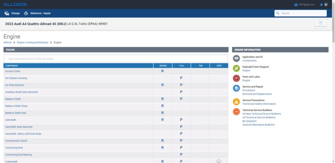Click the ALLDATA logo
Image resolution: width=335 pixels, height=163 pixels.
[x=15, y=4]
